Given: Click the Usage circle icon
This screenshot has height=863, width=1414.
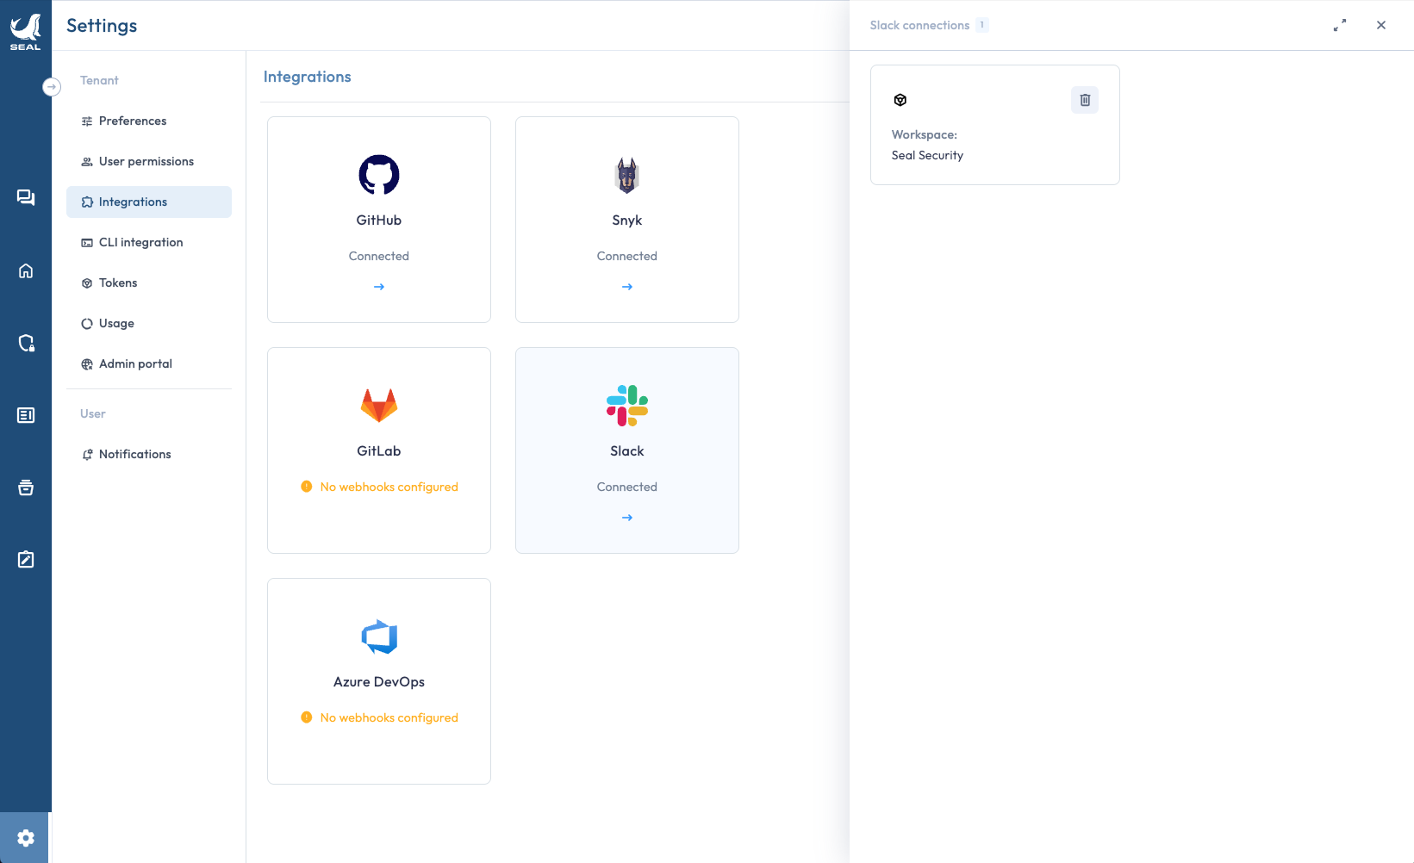Looking at the screenshot, I should click(87, 324).
